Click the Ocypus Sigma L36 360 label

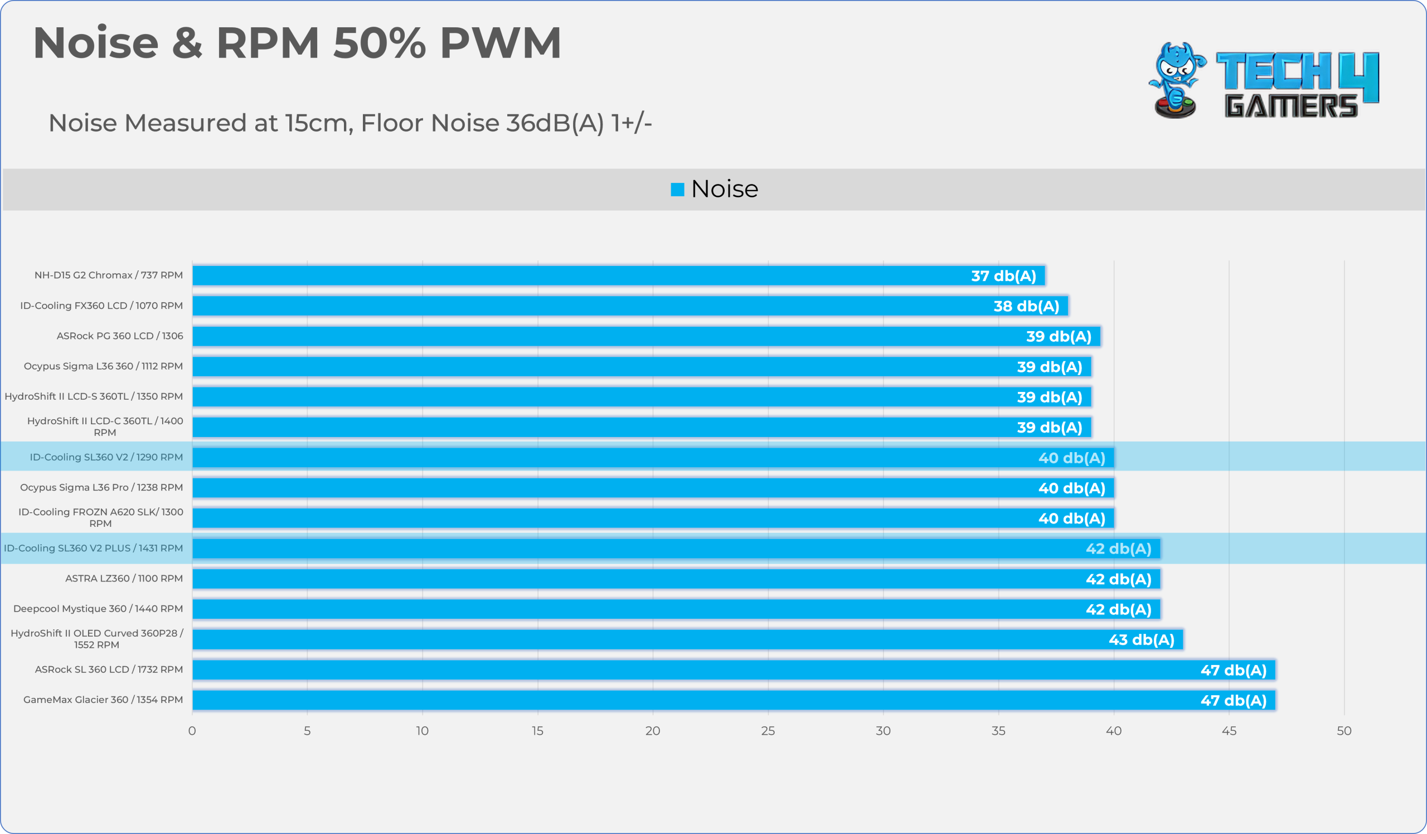coord(103,366)
